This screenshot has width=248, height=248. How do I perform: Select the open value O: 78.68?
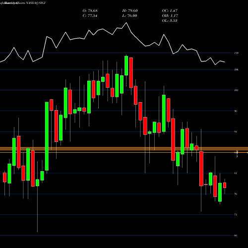coord(90,11)
